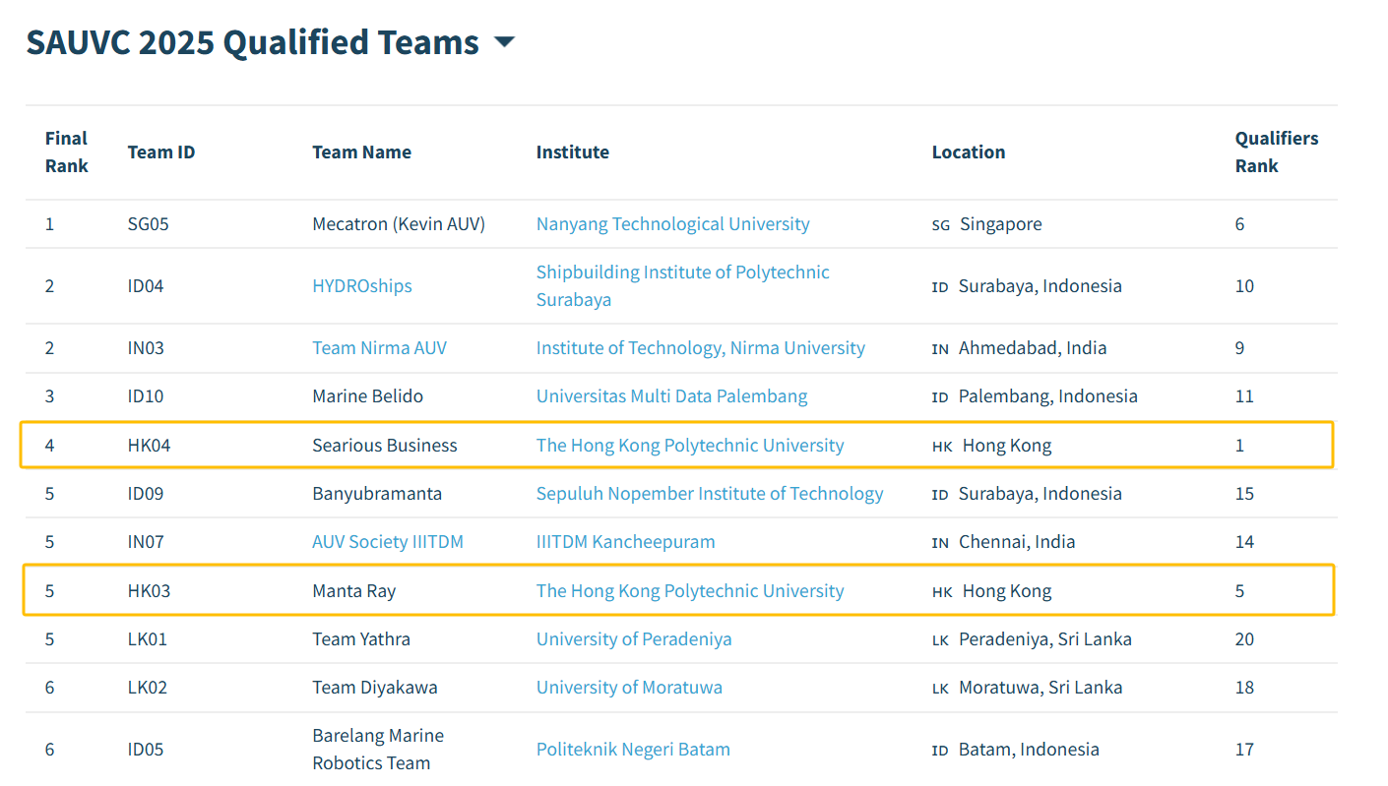Click University of Peradeniya link

(634, 638)
